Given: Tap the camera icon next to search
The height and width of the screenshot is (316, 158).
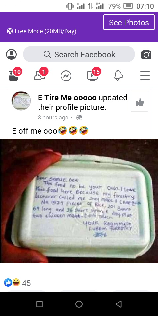Looking at the screenshot, I should coord(146,54).
